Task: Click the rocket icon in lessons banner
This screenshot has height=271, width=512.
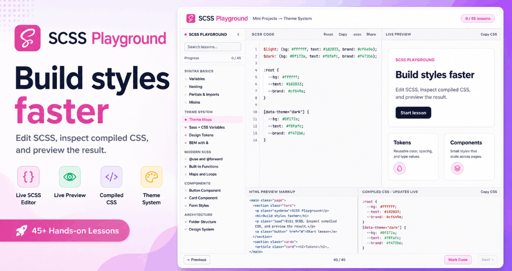Action: 21,231
